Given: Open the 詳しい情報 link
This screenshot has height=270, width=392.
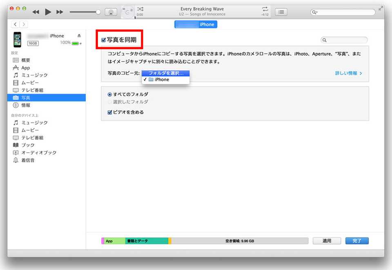Looking at the screenshot, I should [x=348, y=73].
